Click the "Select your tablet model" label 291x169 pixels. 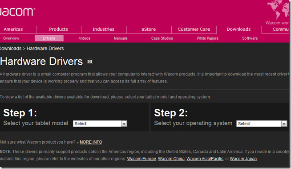click(x=36, y=123)
